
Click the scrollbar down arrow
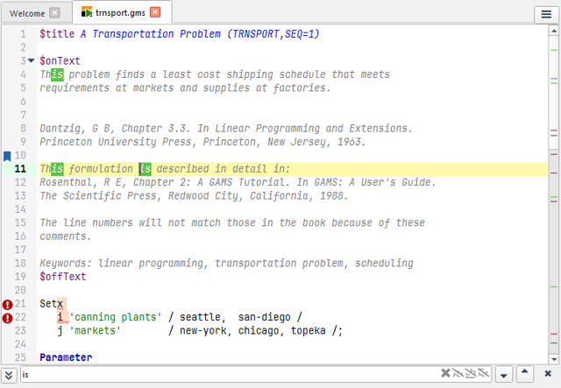click(x=553, y=359)
